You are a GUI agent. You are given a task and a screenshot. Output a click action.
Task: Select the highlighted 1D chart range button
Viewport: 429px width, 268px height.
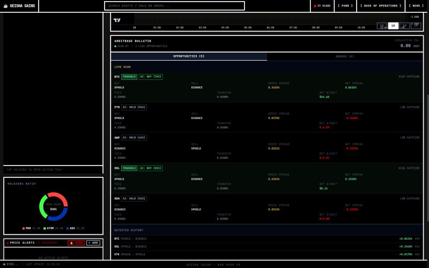coord(393,25)
